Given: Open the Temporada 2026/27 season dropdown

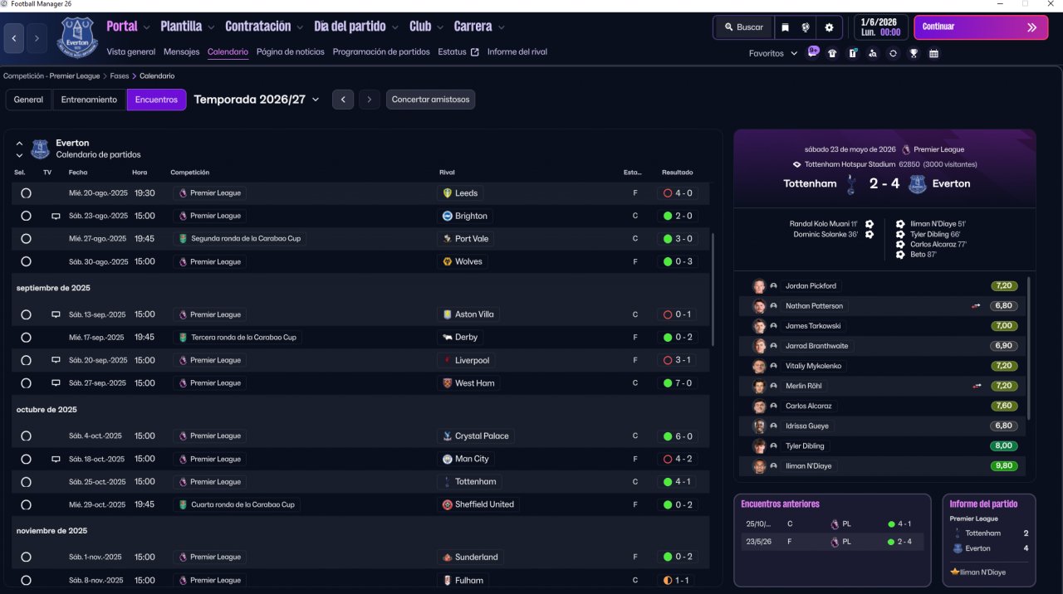Looking at the screenshot, I should [x=257, y=100].
